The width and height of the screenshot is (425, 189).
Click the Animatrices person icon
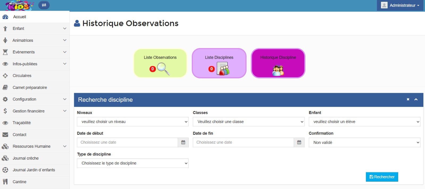(x=5, y=40)
